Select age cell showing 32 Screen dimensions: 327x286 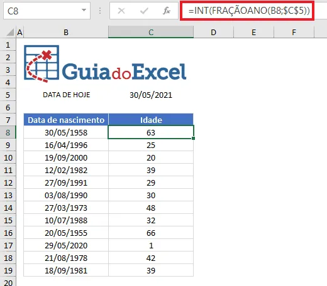click(x=151, y=220)
